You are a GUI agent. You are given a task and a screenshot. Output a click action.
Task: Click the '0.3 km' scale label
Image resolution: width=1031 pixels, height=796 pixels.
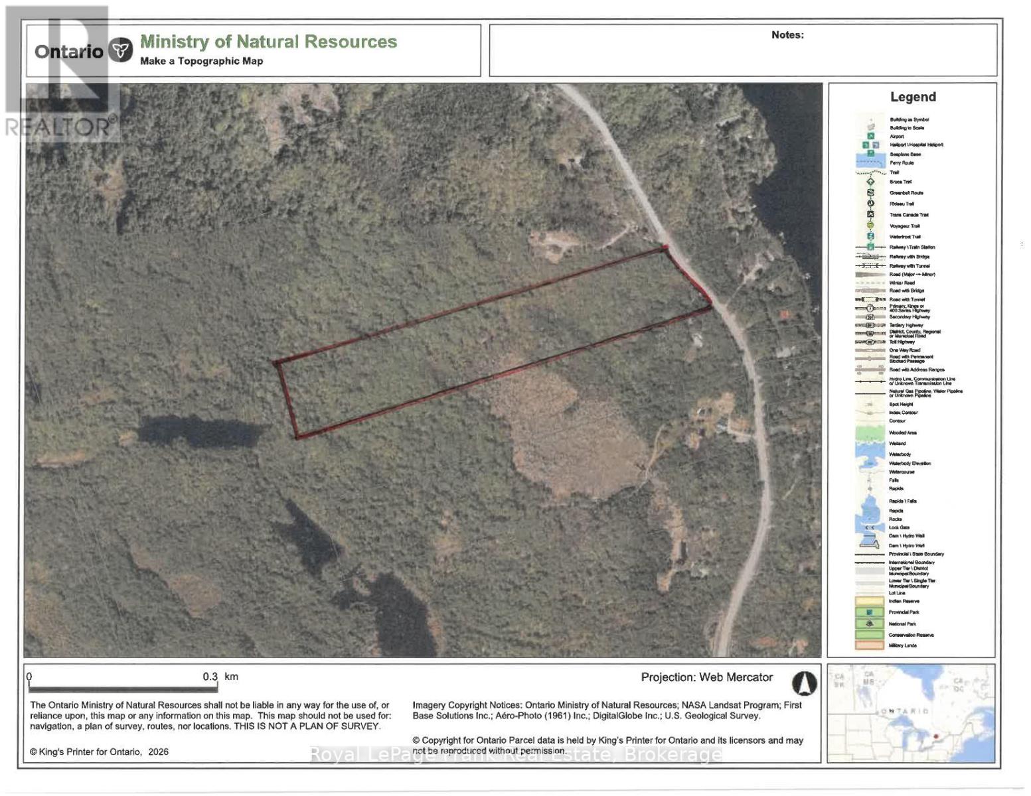(220, 677)
